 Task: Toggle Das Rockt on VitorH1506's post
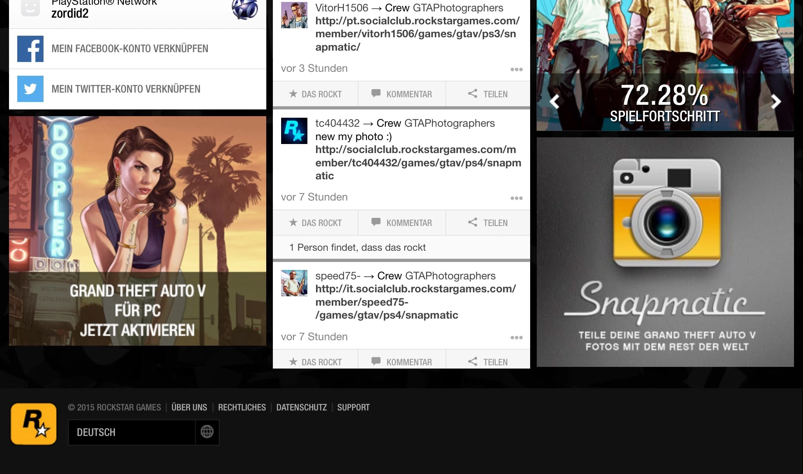(x=315, y=94)
